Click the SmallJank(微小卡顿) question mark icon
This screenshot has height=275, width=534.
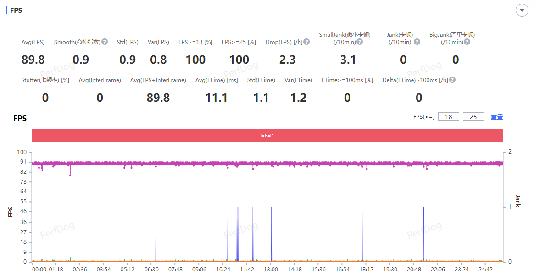click(360, 42)
